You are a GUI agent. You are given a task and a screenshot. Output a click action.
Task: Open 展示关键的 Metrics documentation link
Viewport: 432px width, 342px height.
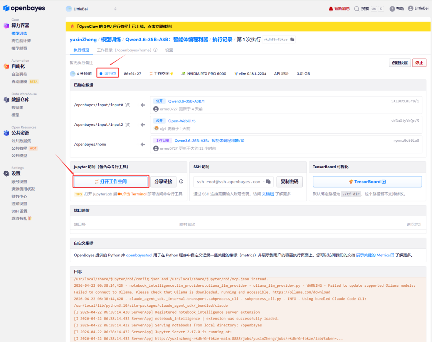tap(375, 255)
